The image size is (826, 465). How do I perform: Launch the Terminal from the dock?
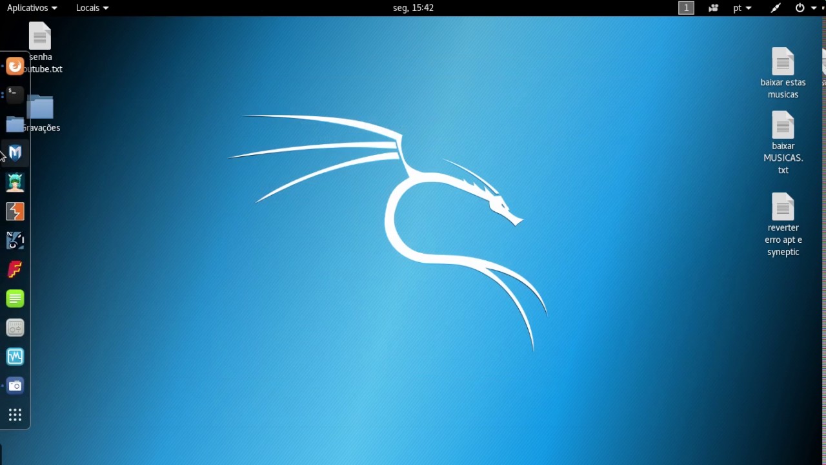click(x=15, y=95)
